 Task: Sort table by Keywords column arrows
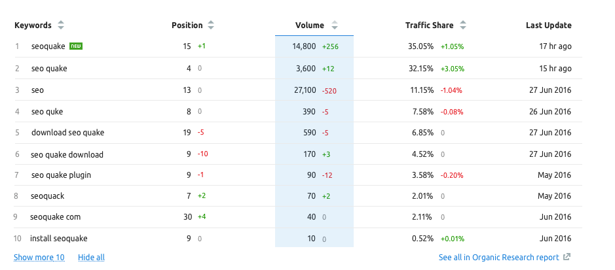pos(61,25)
